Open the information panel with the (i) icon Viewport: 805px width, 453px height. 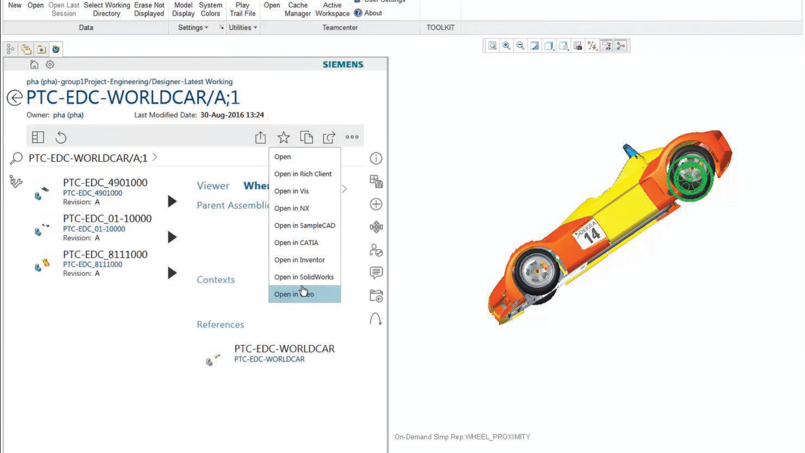click(x=376, y=158)
